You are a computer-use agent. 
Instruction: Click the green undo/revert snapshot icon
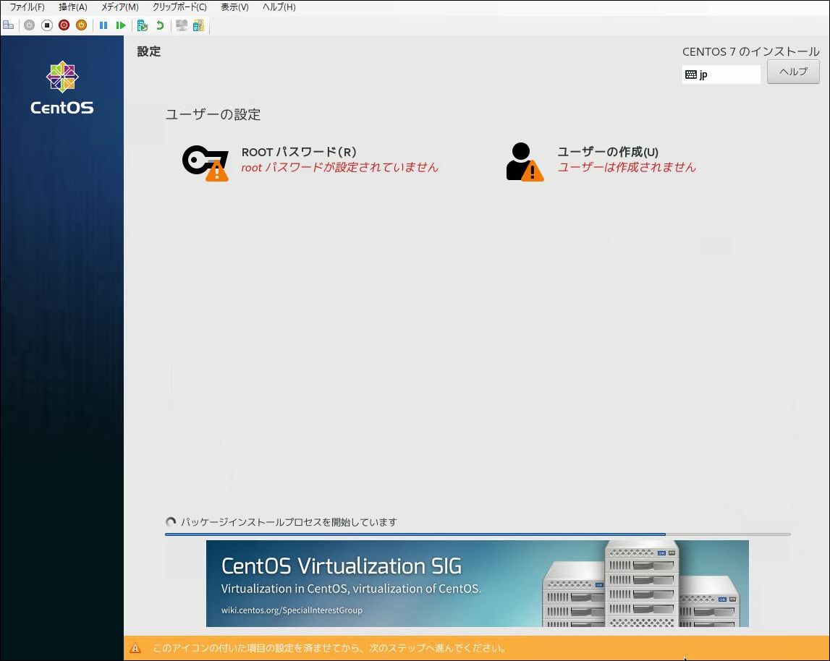(x=158, y=25)
